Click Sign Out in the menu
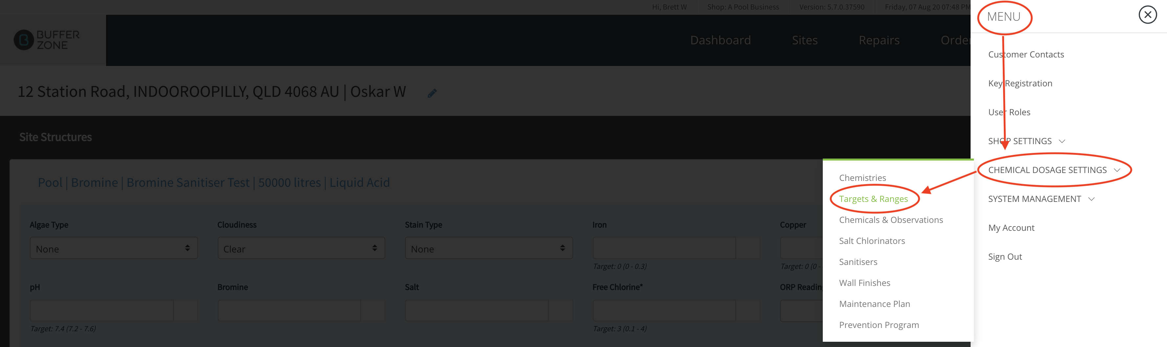The height and width of the screenshot is (347, 1167). (x=1005, y=257)
